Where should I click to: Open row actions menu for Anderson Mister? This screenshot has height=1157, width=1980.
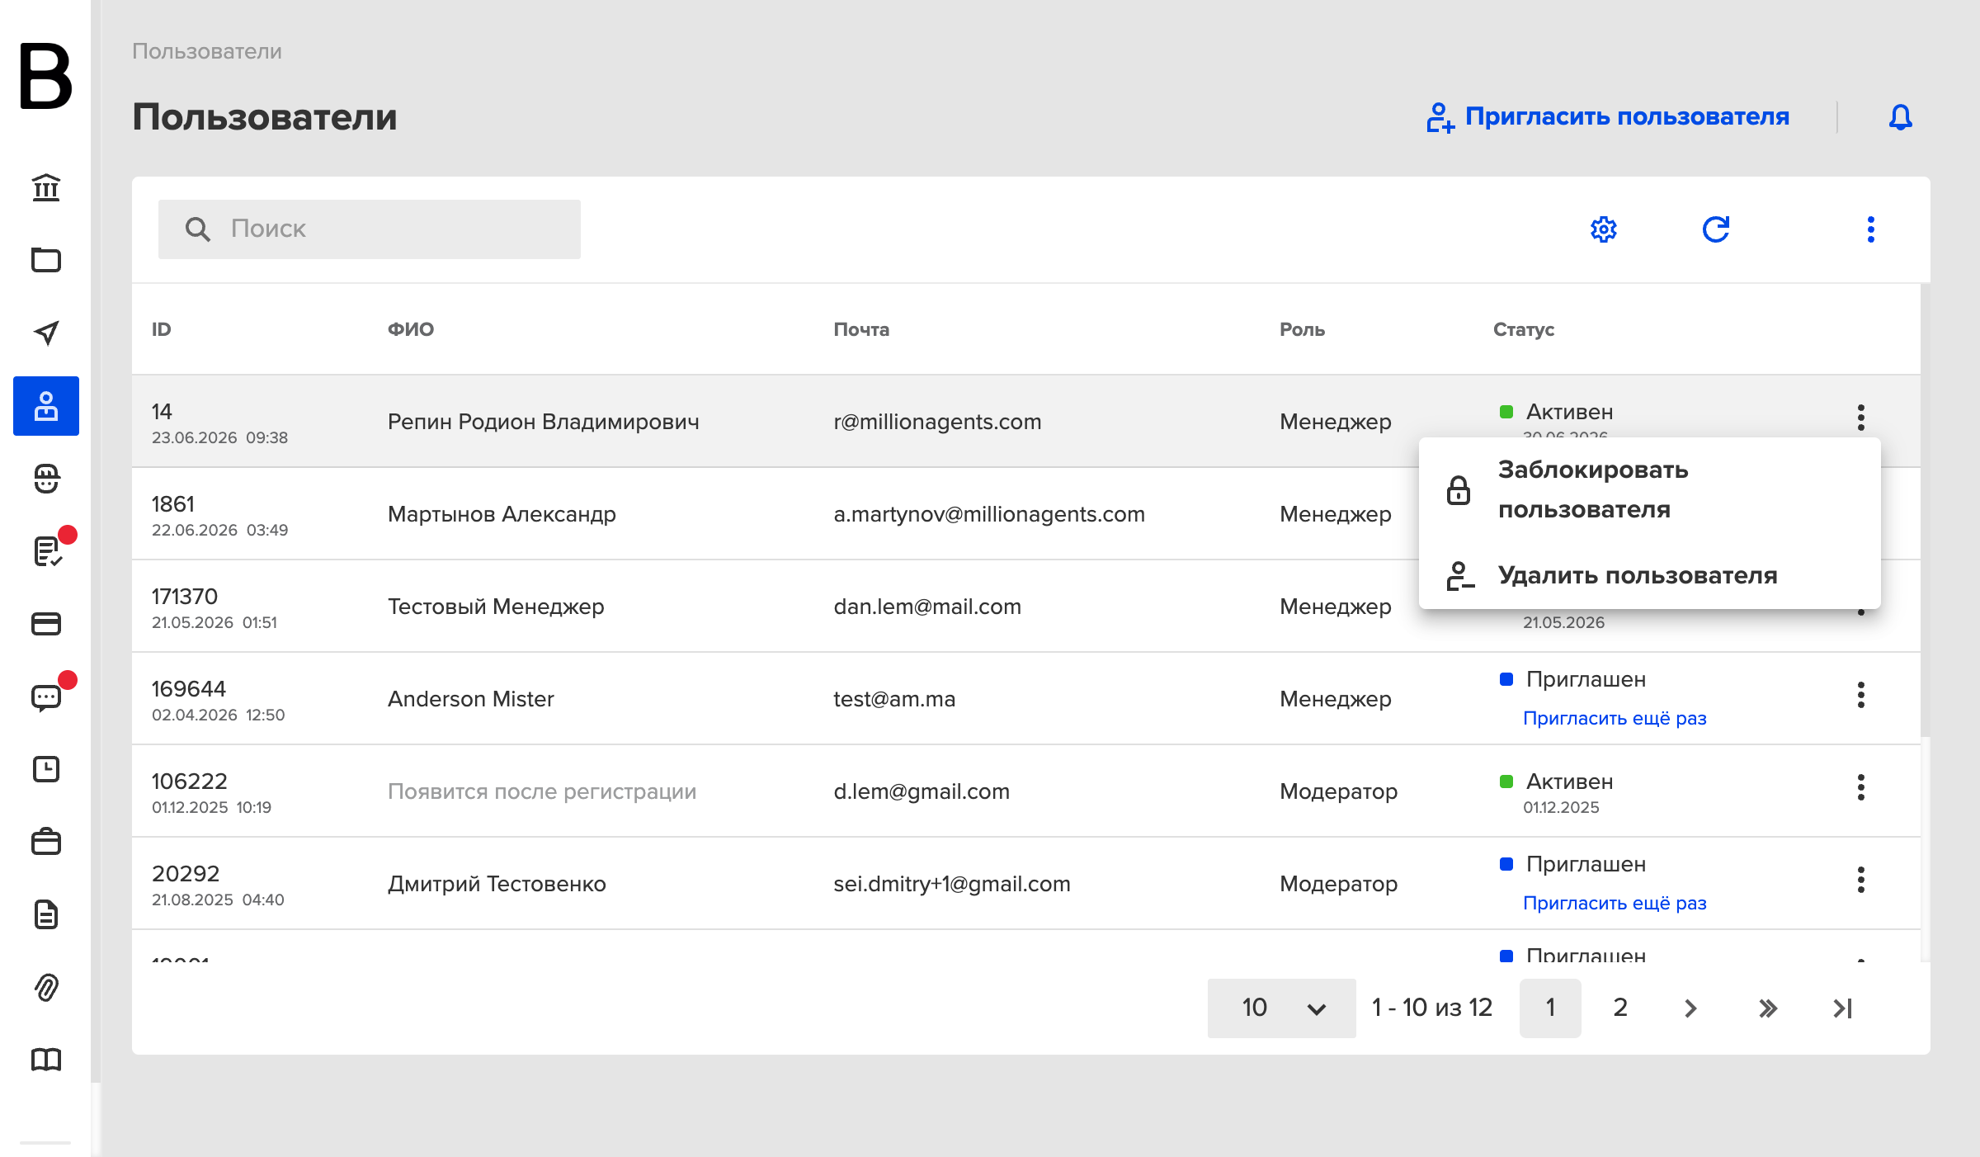tap(1861, 695)
